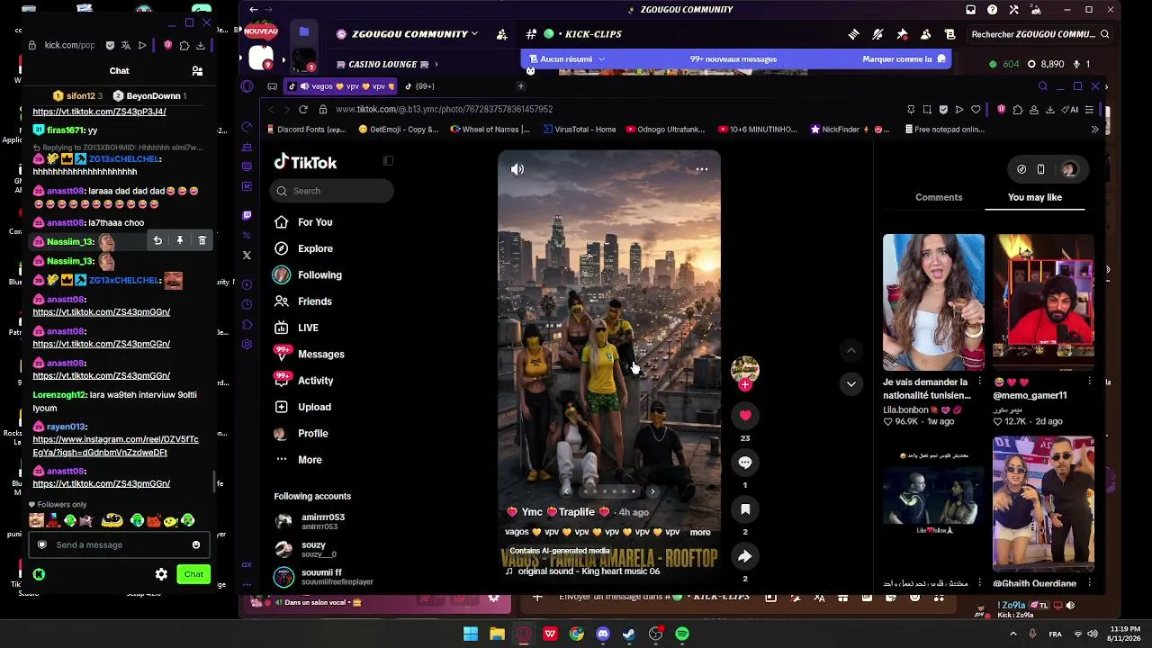Viewport: 1152px width, 648px height.
Task: Toggle notification mute for Discord channel
Action: tap(877, 34)
